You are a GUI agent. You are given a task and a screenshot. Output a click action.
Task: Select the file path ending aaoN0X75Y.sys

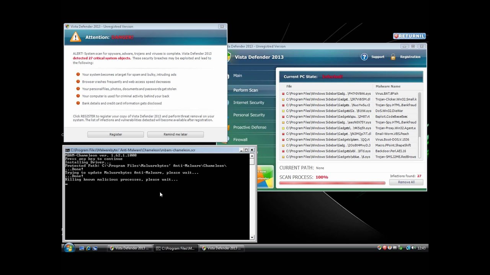pos(328,122)
